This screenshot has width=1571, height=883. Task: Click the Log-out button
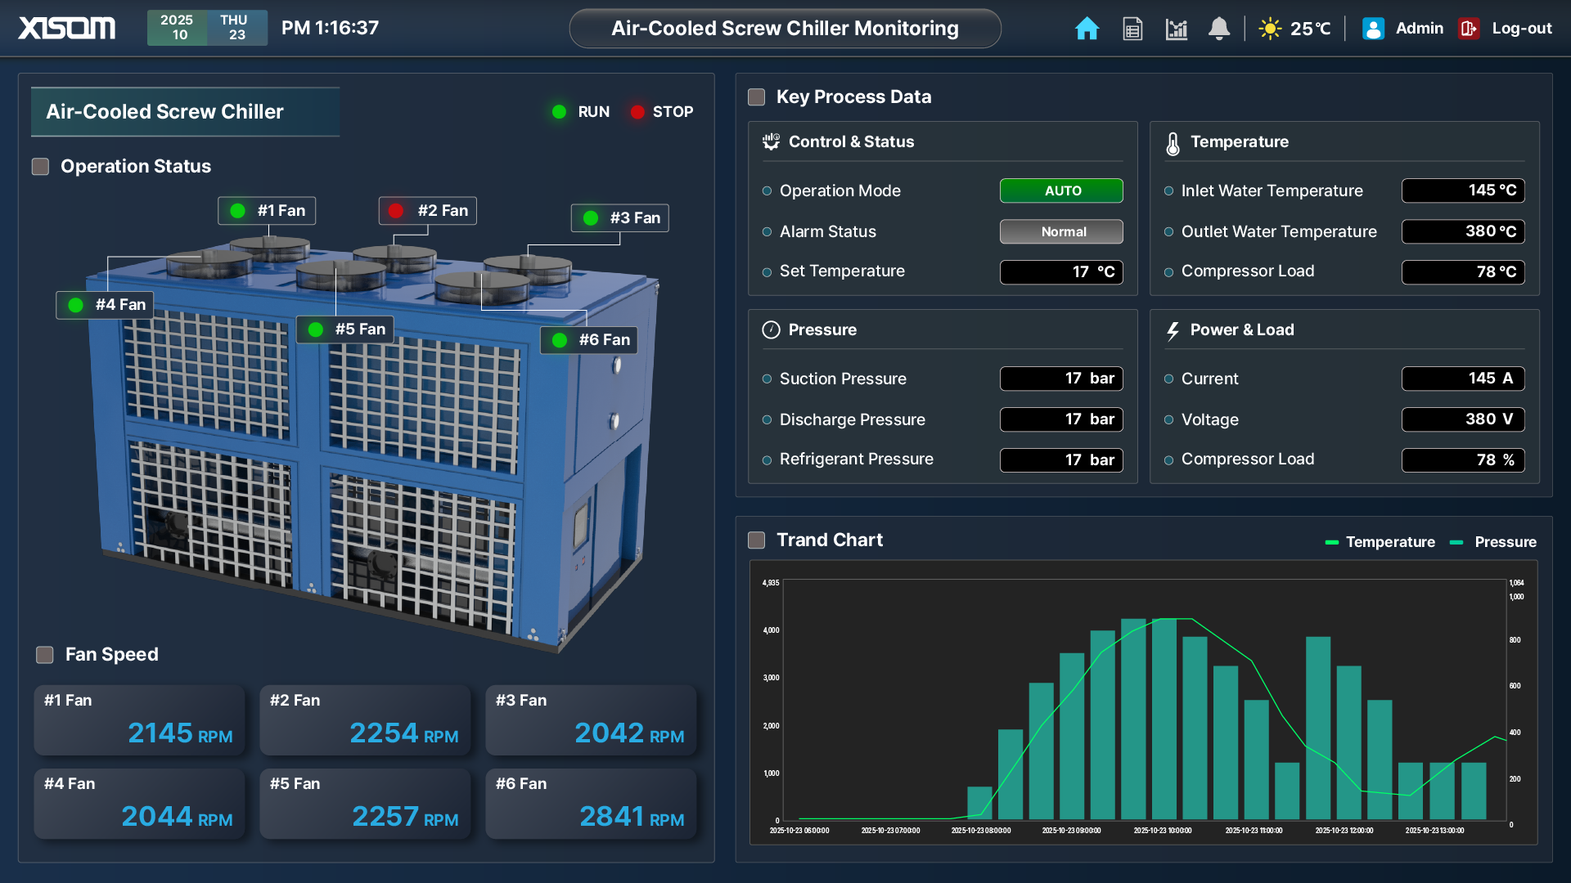[x=1506, y=28]
